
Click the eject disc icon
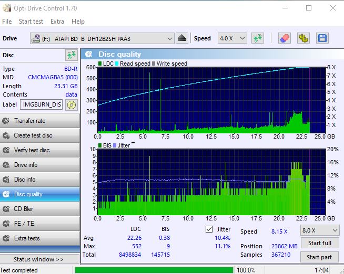[181, 38]
